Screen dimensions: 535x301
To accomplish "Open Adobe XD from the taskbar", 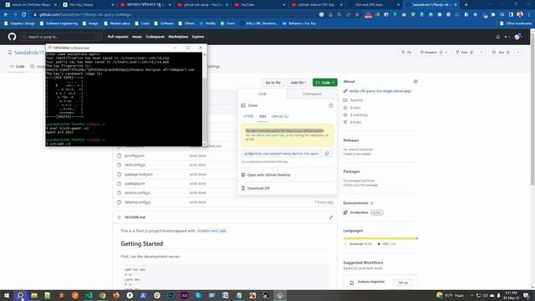I will [x=184, y=295].
